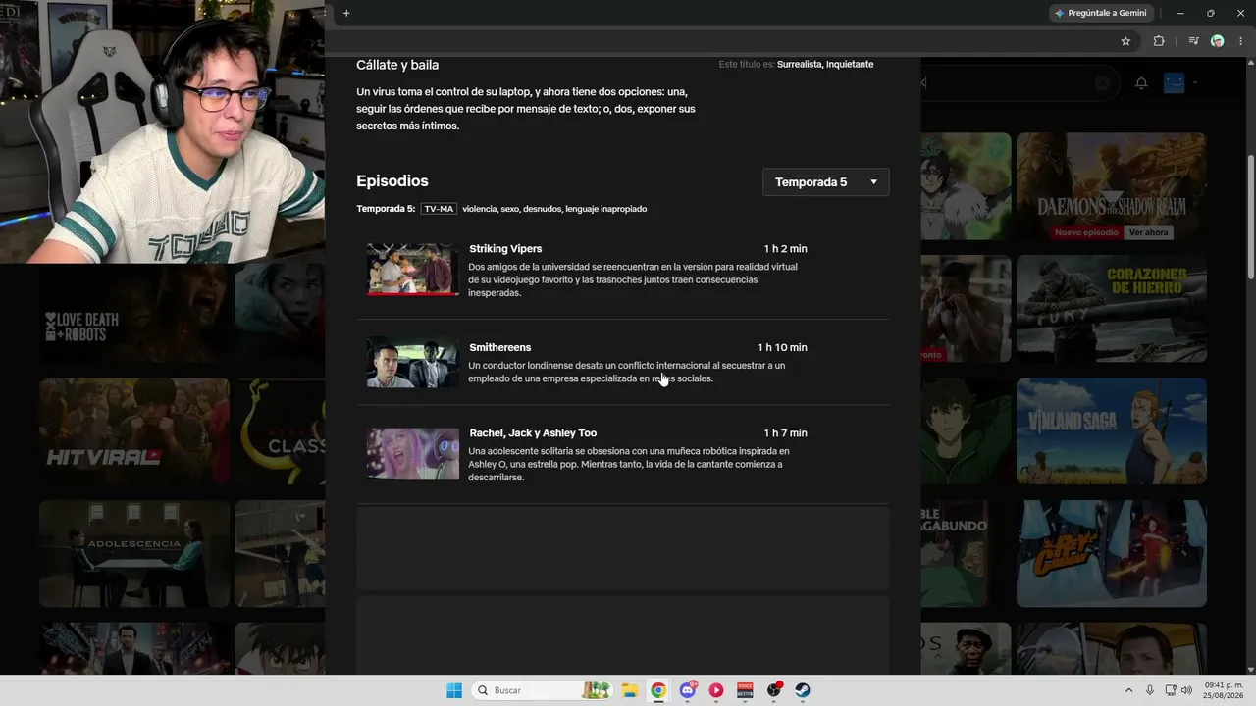Open the network tray icon
The width and height of the screenshot is (1256, 706).
[1171, 690]
